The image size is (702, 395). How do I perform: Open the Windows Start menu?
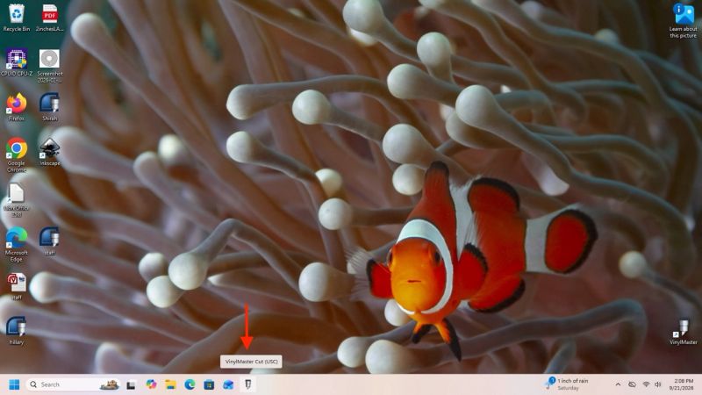(14, 384)
